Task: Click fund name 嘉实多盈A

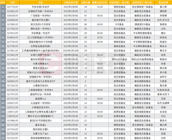Action: coord(41,125)
